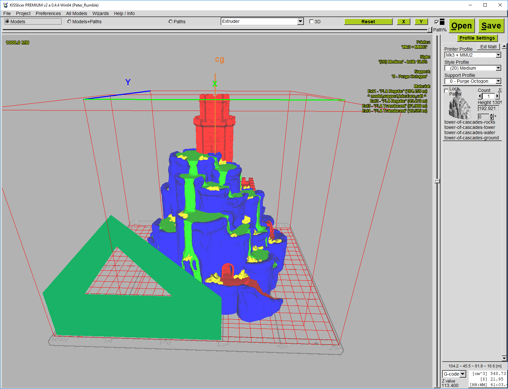Click the filament usage summary 104.2 ~ 45.5
This screenshot has height=389, width=508.
[475, 366]
